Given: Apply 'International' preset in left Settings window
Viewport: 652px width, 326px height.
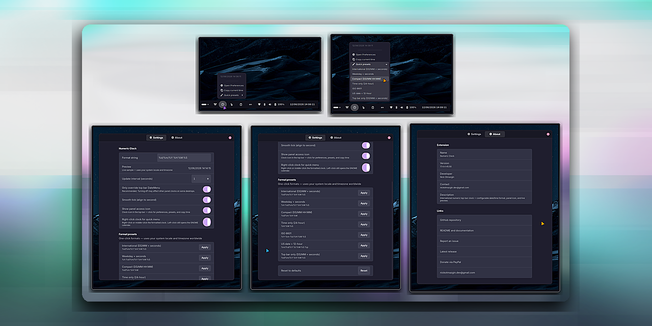Looking at the screenshot, I should 205,247.
